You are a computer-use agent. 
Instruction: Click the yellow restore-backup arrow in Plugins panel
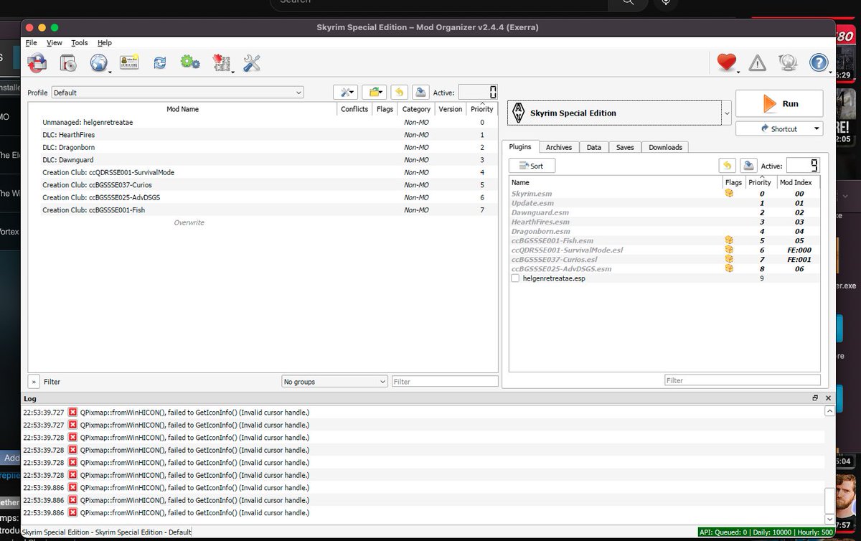[727, 165]
